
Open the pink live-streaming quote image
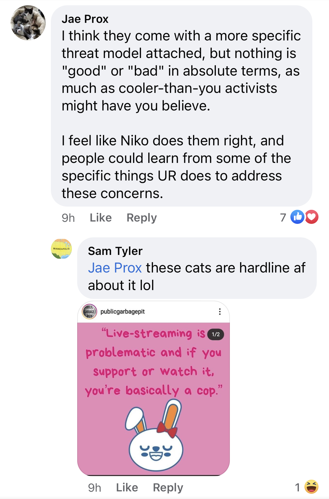pos(154,399)
